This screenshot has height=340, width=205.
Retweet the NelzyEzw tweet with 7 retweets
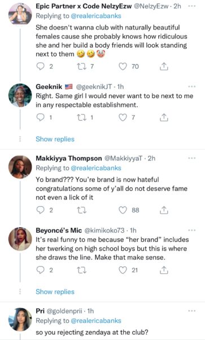pyautogui.click(x=82, y=66)
